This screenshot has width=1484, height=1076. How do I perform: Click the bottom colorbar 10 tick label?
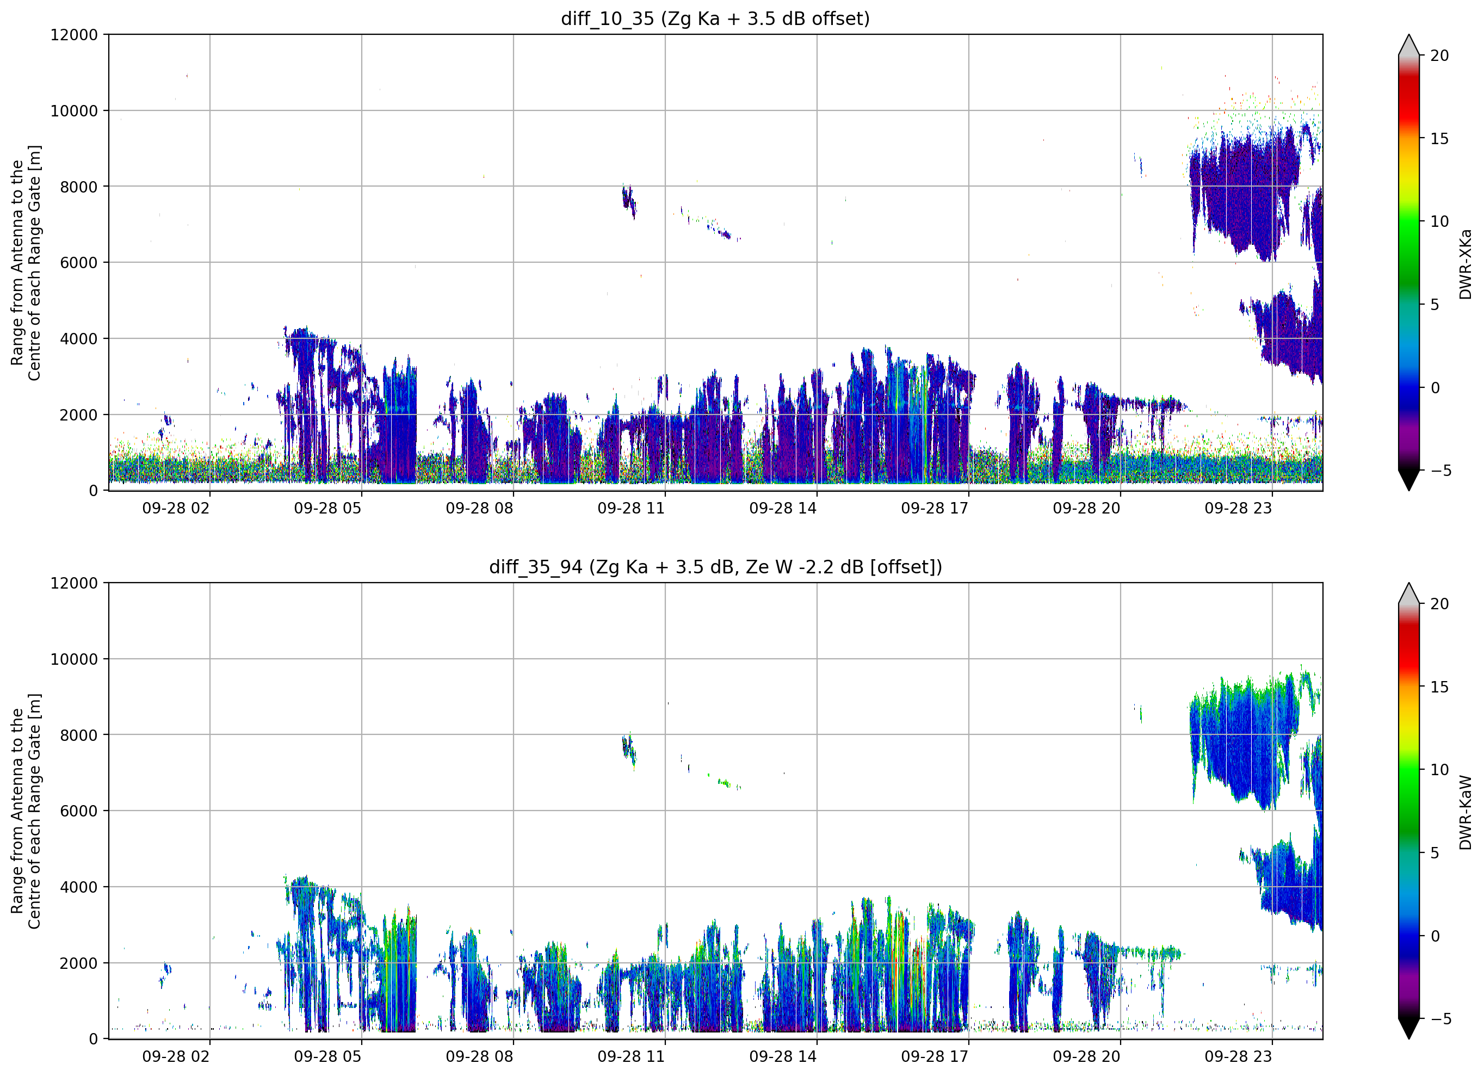coord(1439,770)
